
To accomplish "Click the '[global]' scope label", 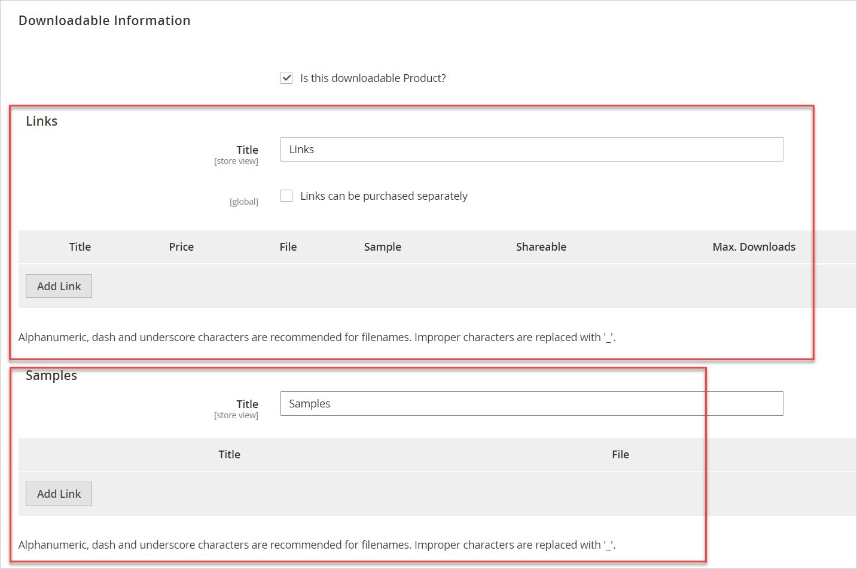I will [243, 201].
